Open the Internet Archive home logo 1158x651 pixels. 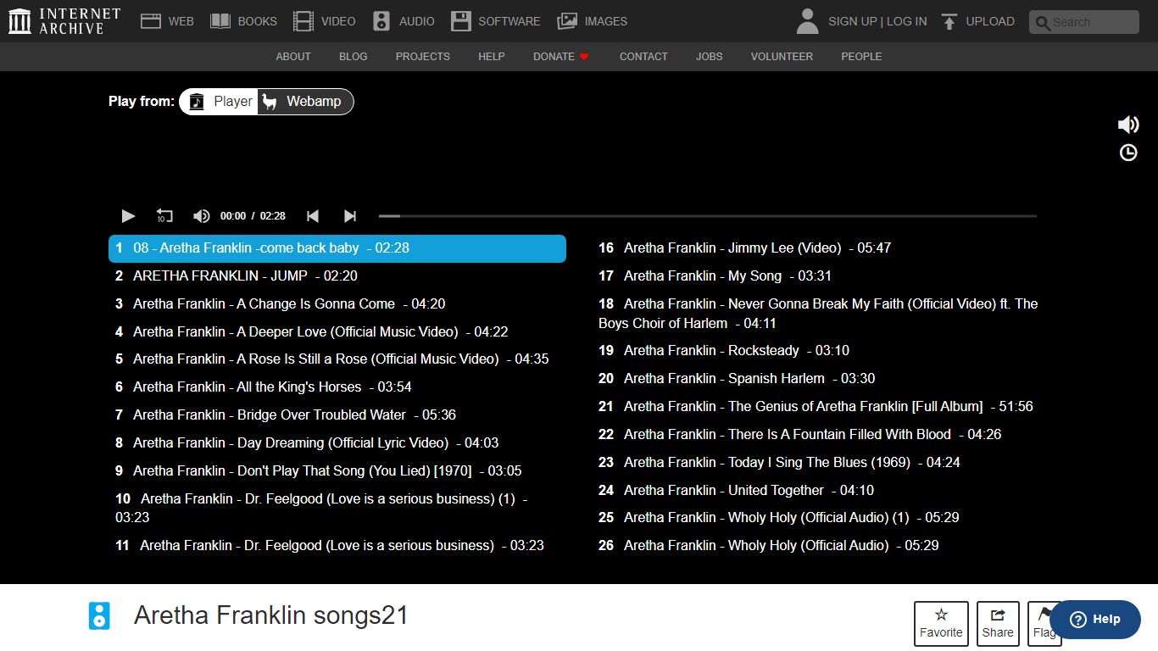(x=64, y=21)
